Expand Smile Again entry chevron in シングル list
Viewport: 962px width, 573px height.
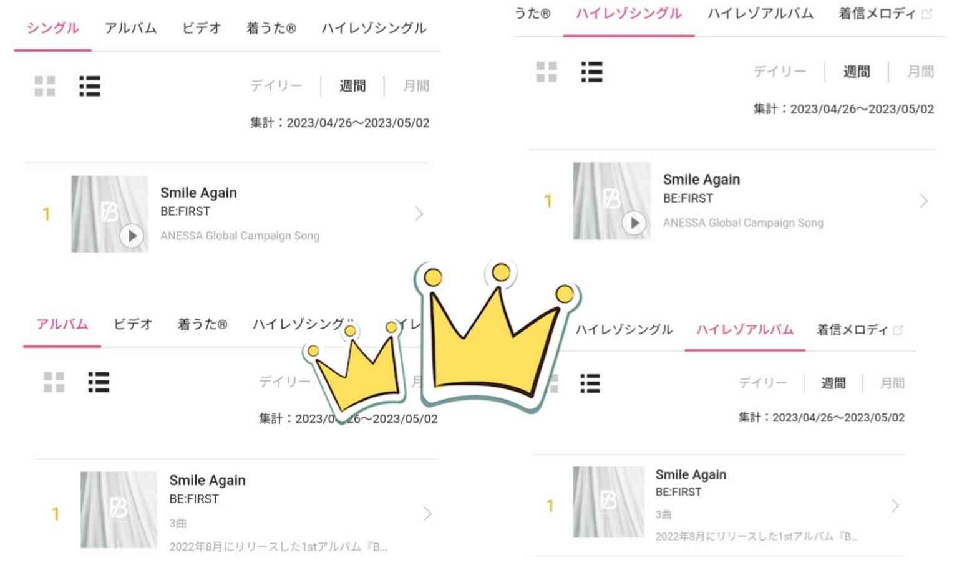[419, 214]
